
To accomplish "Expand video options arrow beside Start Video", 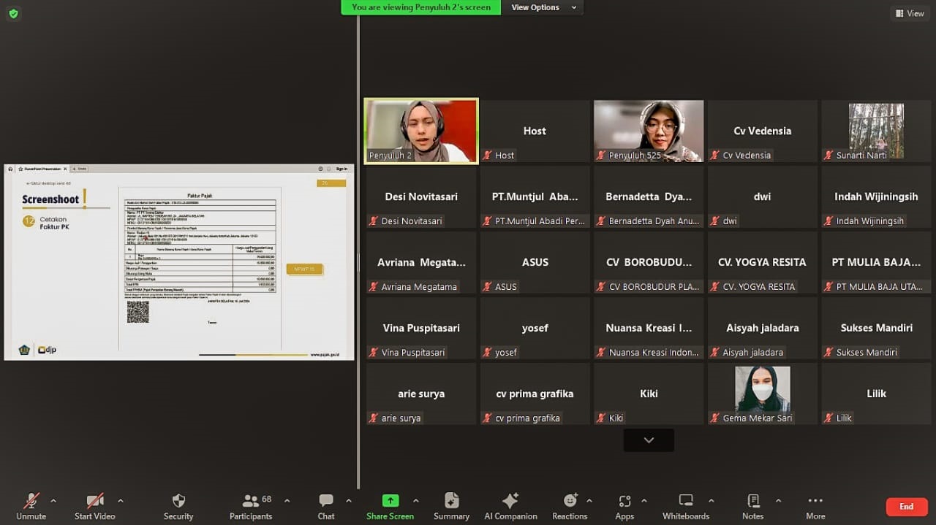I will pyautogui.click(x=121, y=501).
